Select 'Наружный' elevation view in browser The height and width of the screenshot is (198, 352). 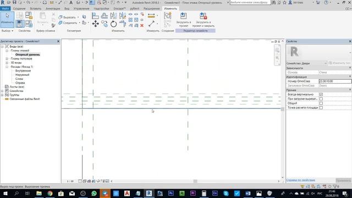22,75
